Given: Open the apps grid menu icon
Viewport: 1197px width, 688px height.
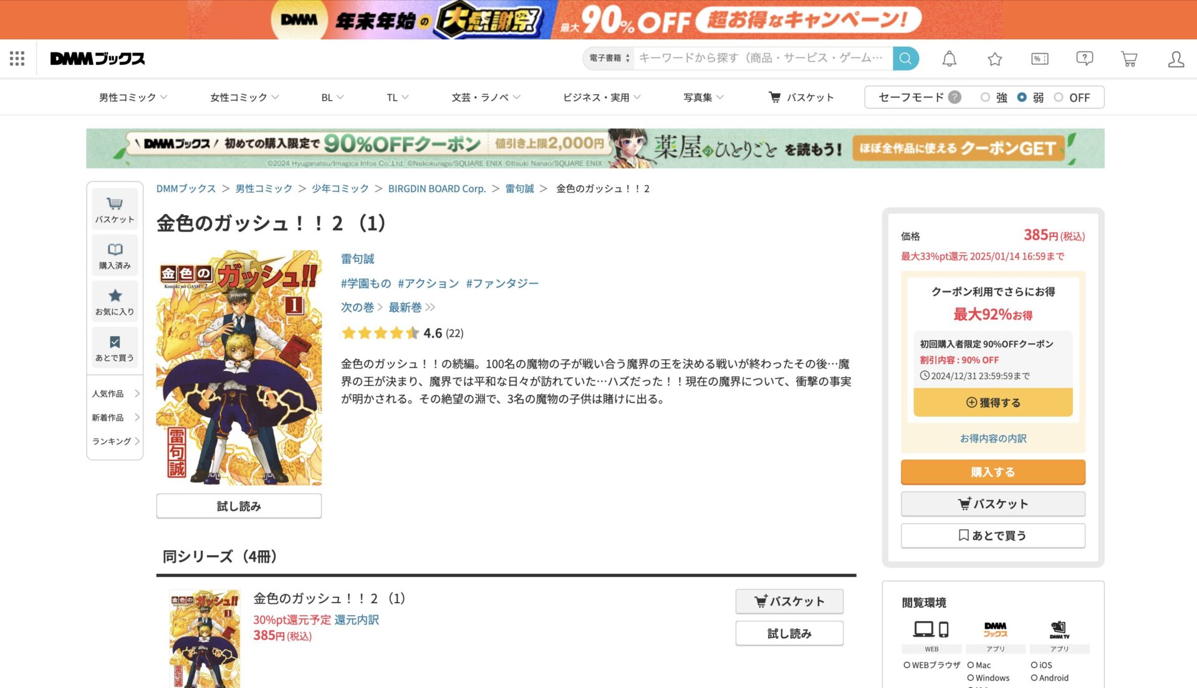Looking at the screenshot, I should click(17, 59).
